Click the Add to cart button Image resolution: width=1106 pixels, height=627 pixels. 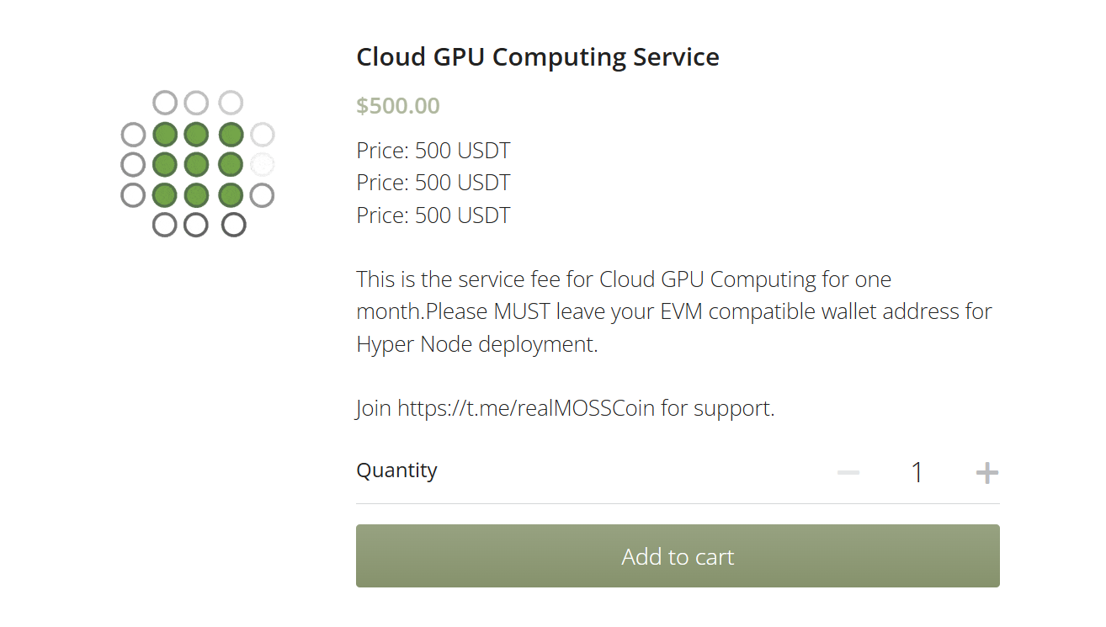[678, 556]
